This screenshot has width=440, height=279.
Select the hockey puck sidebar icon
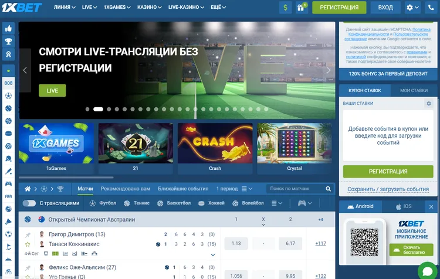point(8,134)
